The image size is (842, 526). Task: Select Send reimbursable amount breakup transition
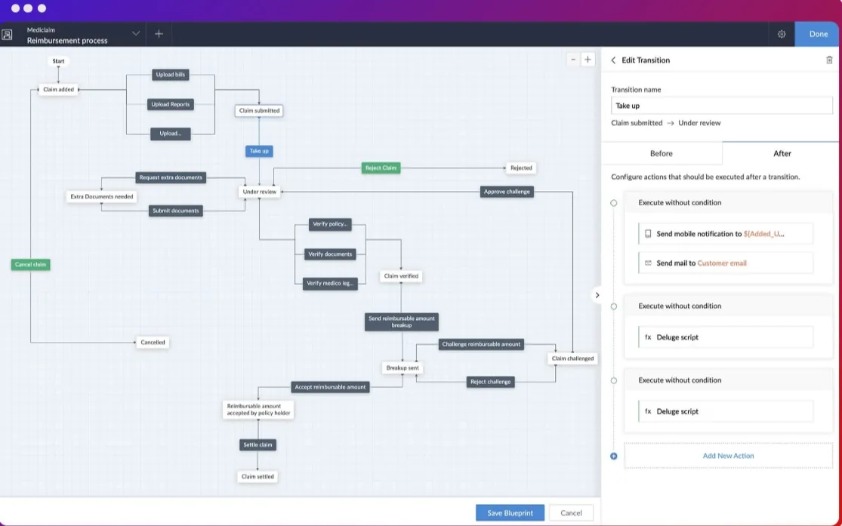pos(402,322)
